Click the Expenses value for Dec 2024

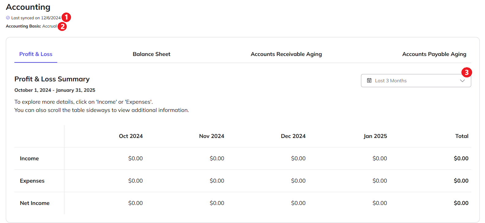pyautogui.click(x=298, y=181)
